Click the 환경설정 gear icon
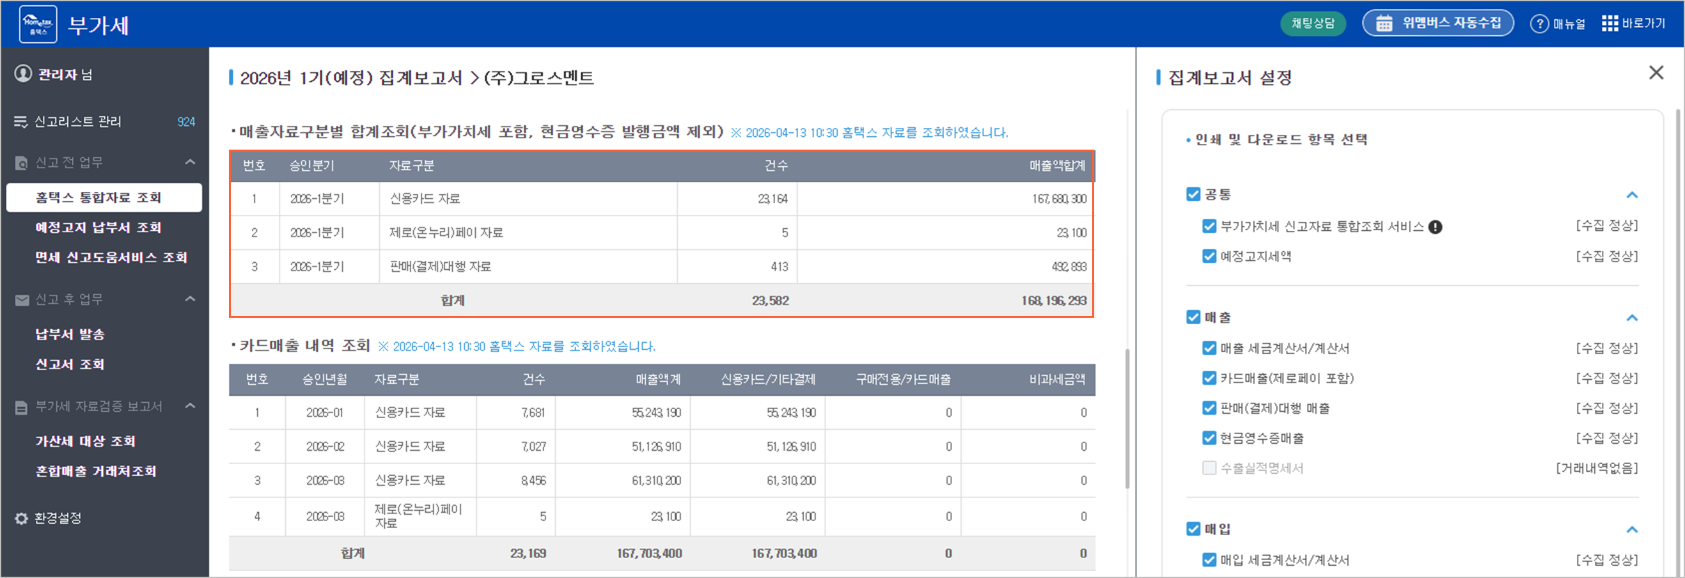The height and width of the screenshot is (578, 1685). (22, 519)
